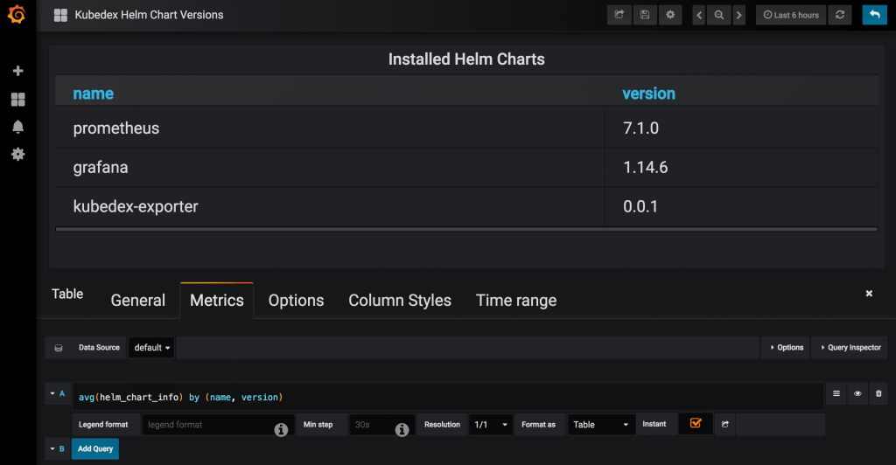Collapse query A with its arrow
This screenshot has width=896, height=465.
pos(52,393)
